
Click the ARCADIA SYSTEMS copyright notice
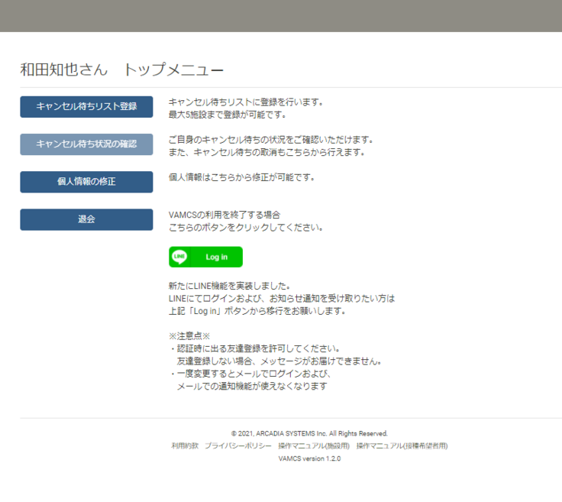point(309,433)
